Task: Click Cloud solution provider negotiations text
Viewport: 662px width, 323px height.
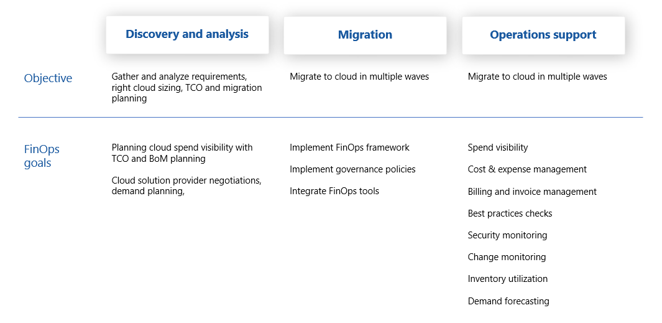Action: [x=186, y=185]
